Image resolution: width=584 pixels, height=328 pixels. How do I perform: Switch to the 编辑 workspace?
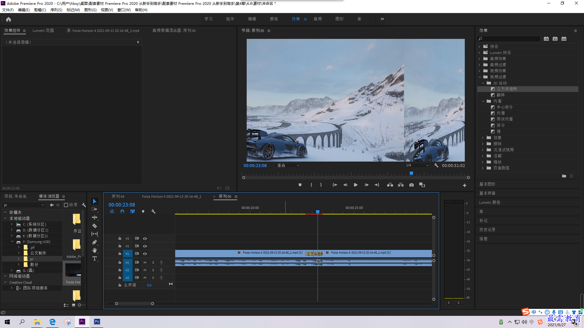click(x=252, y=19)
